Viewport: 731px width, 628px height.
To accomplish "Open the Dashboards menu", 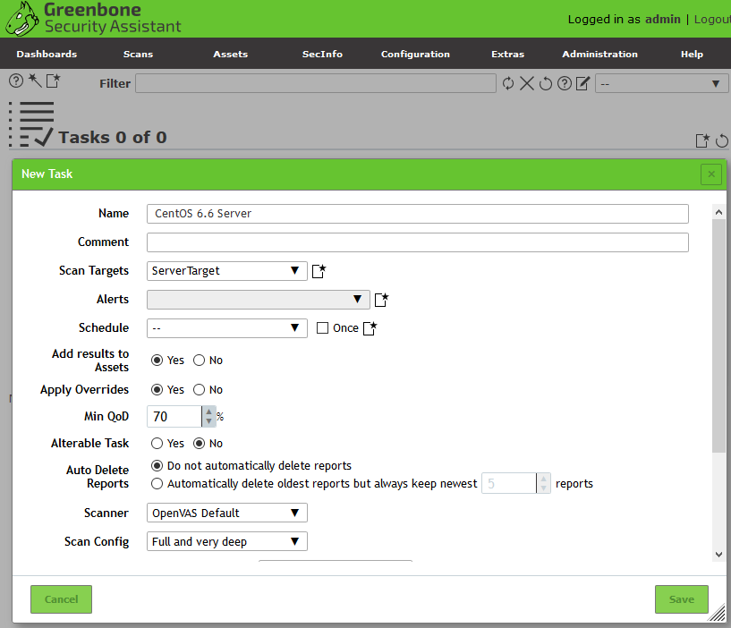I will pos(47,54).
